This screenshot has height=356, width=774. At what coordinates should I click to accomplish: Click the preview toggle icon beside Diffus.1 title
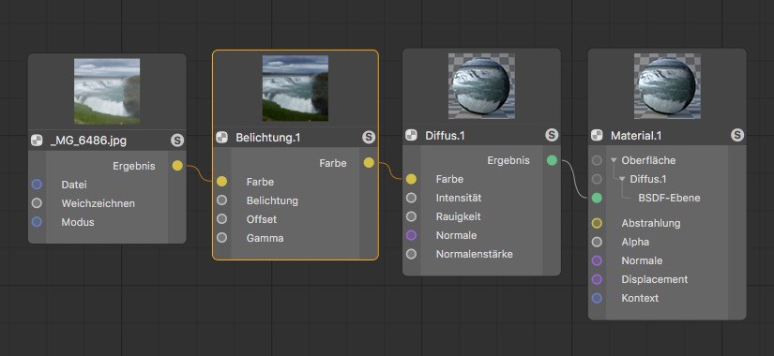click(411, 135)
